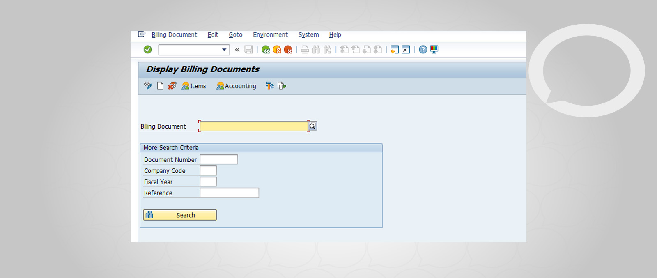Open the System menu
The height and width of the screenshot is (278, 657).
(308, 35)
